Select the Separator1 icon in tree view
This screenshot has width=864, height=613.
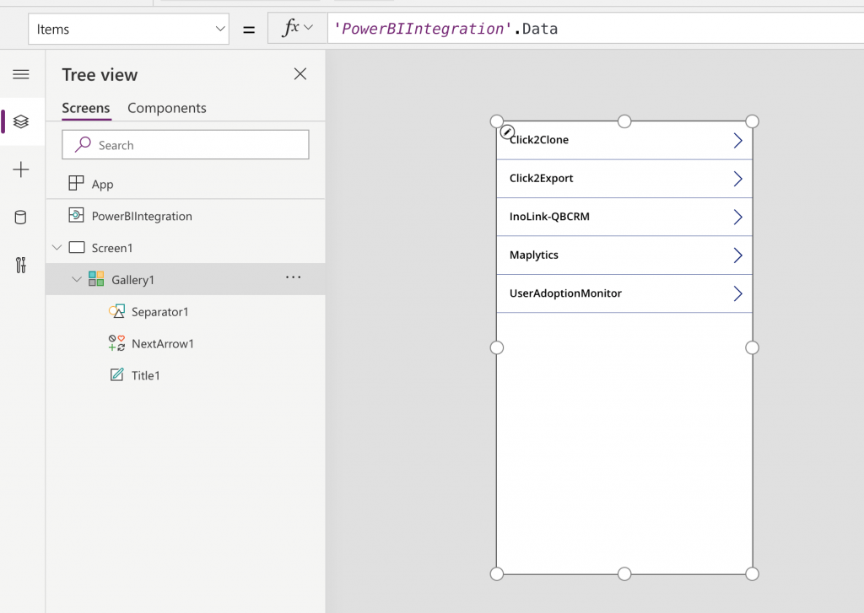[117, 311]
